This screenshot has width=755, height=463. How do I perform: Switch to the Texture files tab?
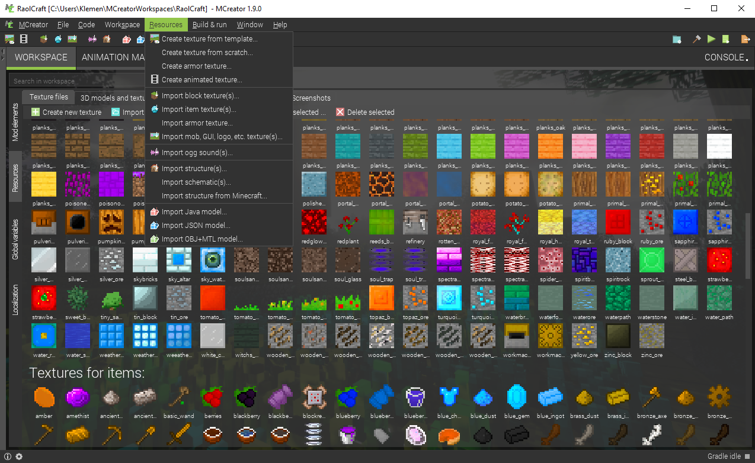(x=48, y=97)
